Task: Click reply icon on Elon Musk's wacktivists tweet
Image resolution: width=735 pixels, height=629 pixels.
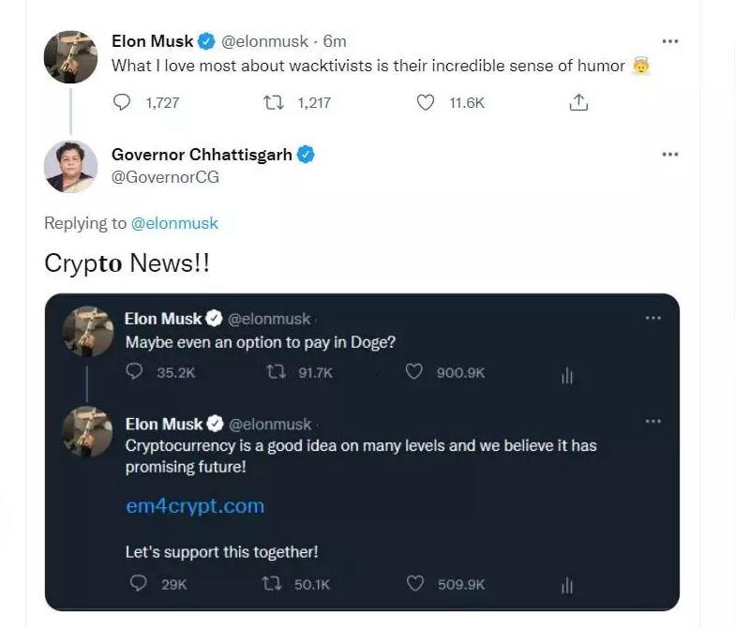Action: click(x=122, y=102)
